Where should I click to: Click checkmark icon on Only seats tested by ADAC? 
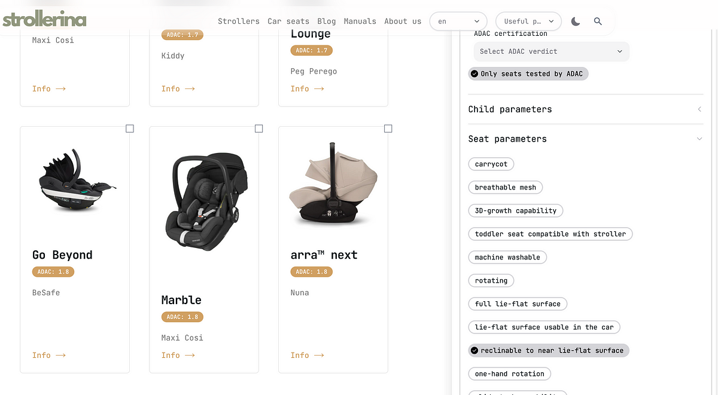(x=474, y=74)
